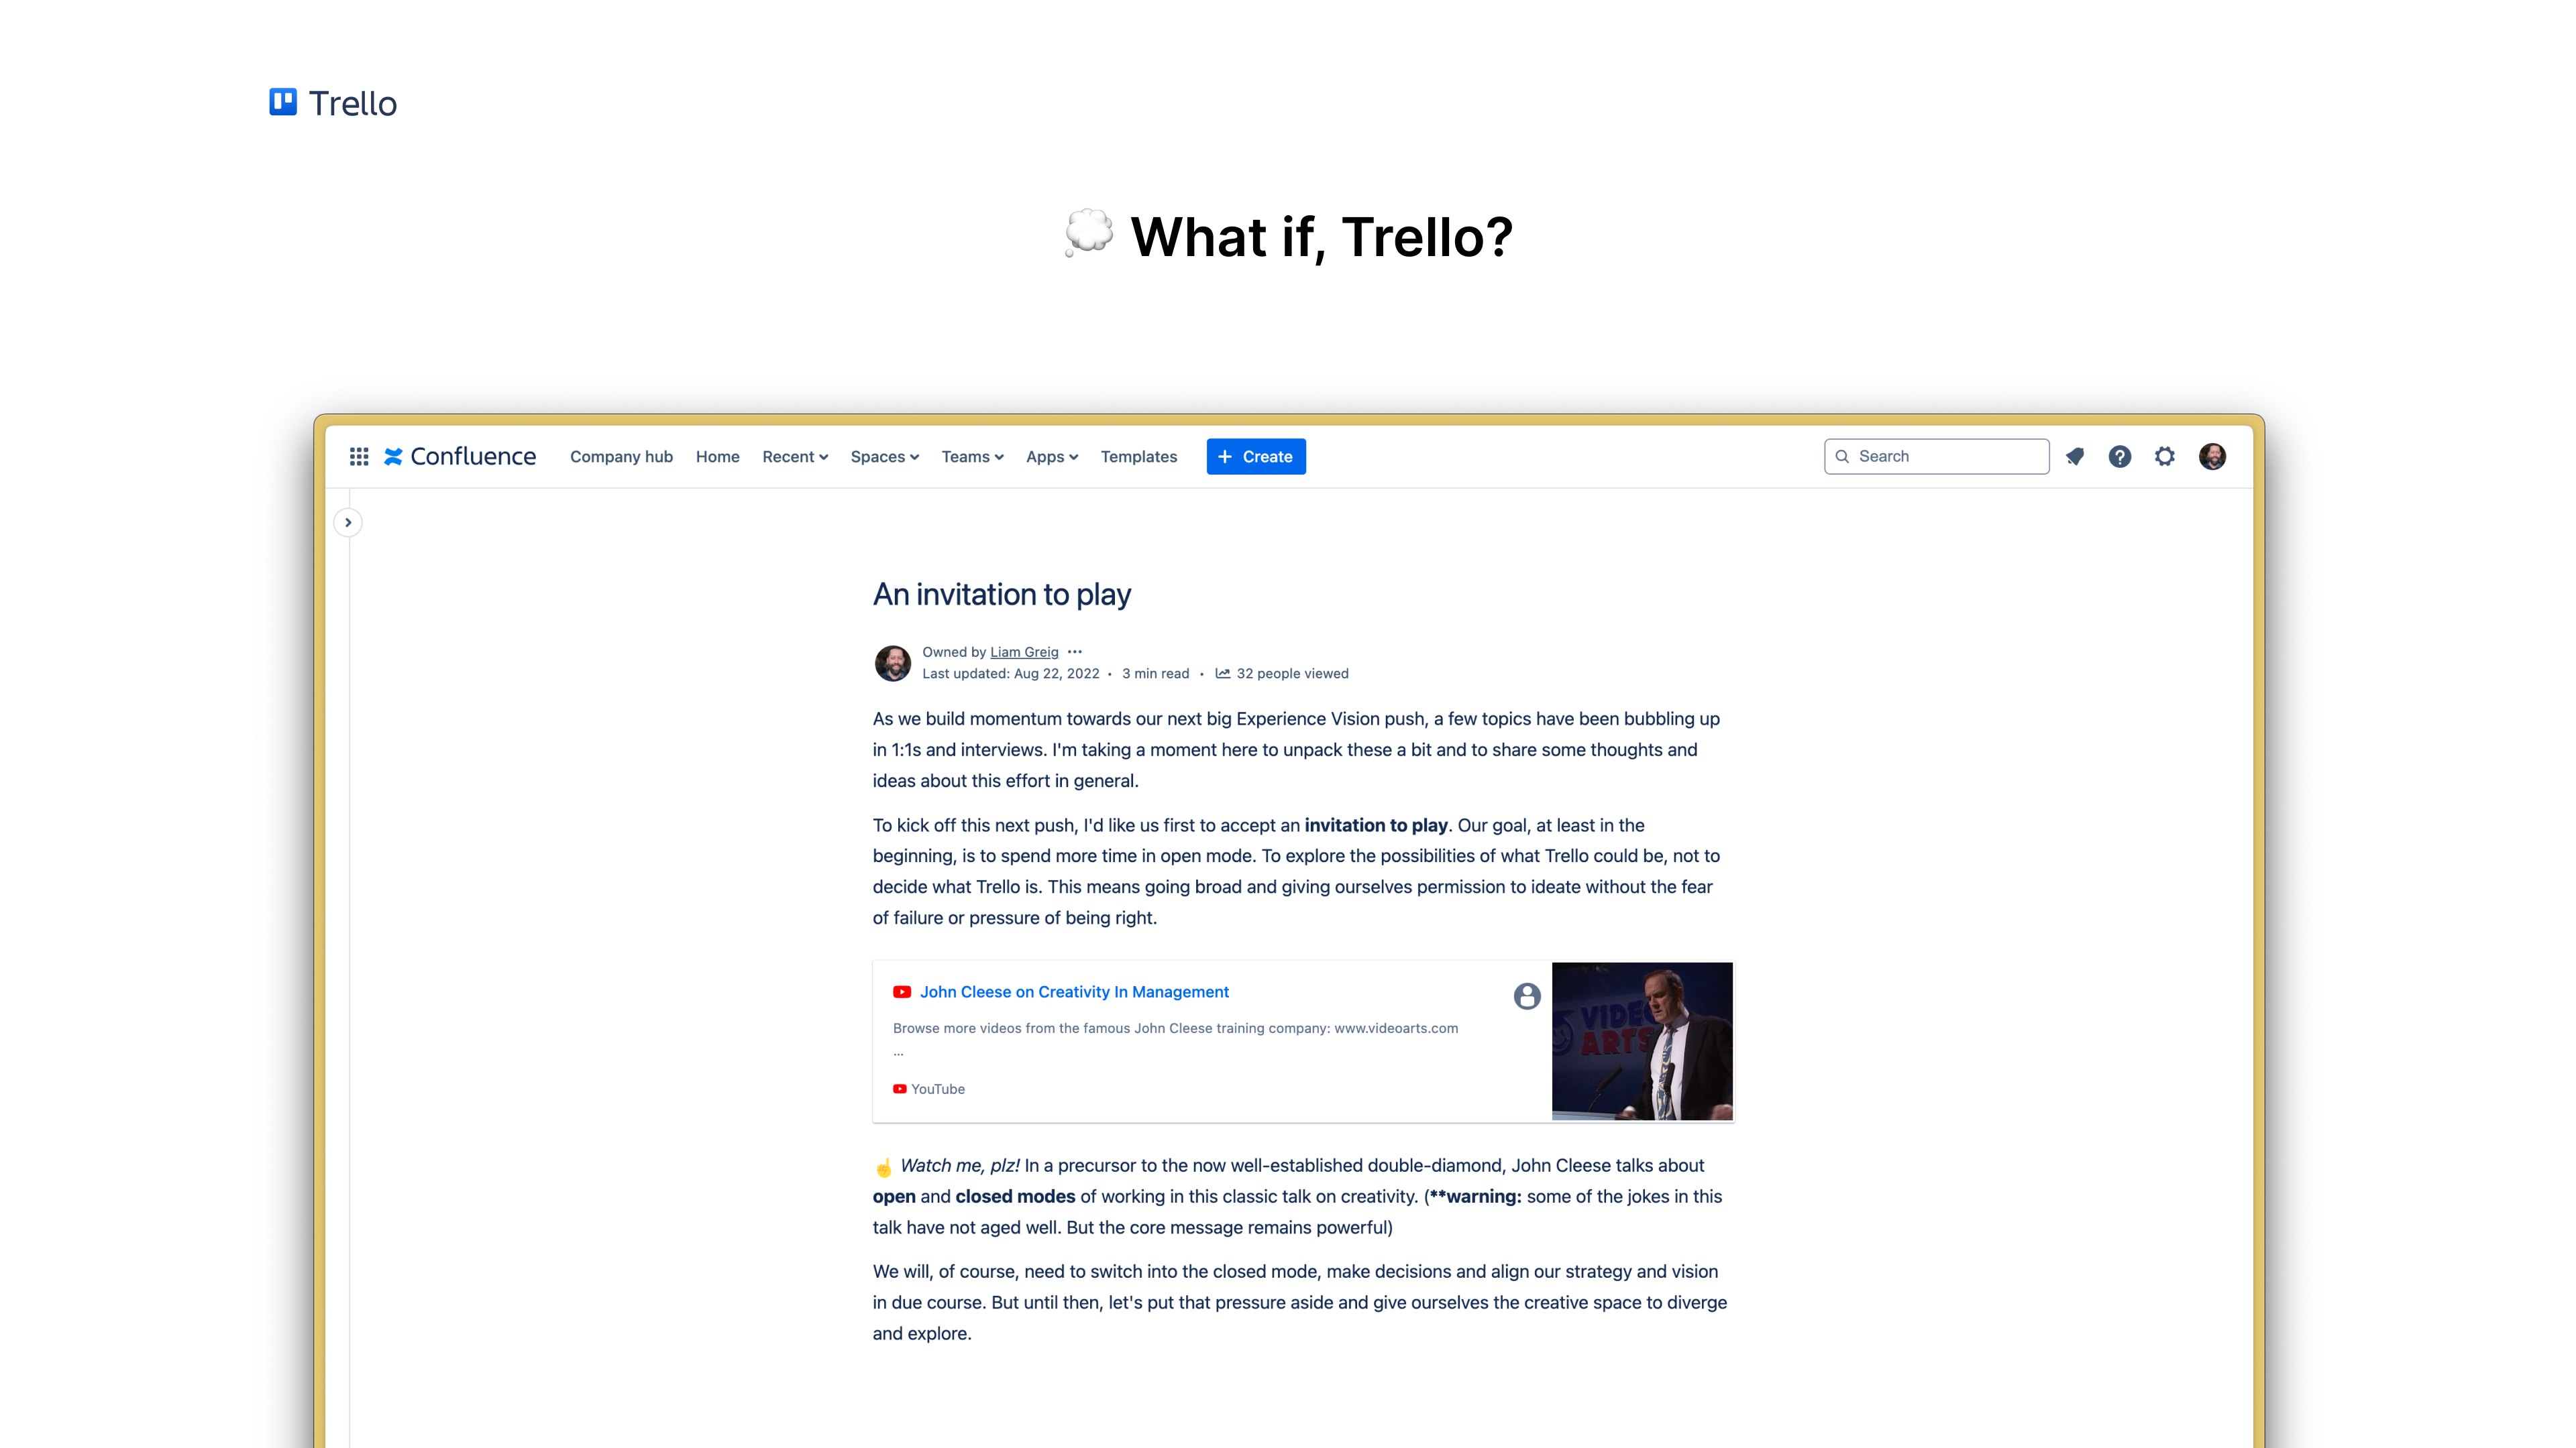Click the help question mark icon
This screenshot has height=1448, width=2576.
pos(2120,456)
